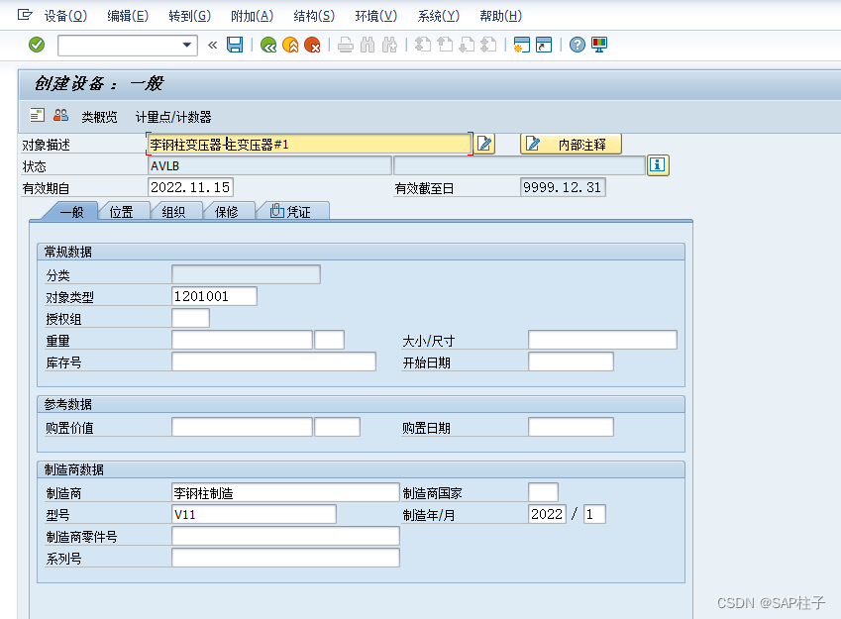Click the weight unit field next to 重量
Image resolution: width=841 pixels, height=619 pixels.
pyautogui.click(x=329, y=340)
